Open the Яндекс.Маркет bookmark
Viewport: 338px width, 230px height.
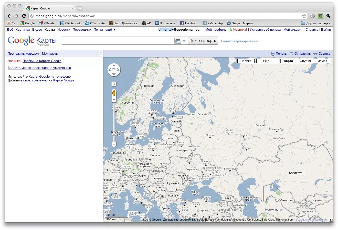click(240, 23)
